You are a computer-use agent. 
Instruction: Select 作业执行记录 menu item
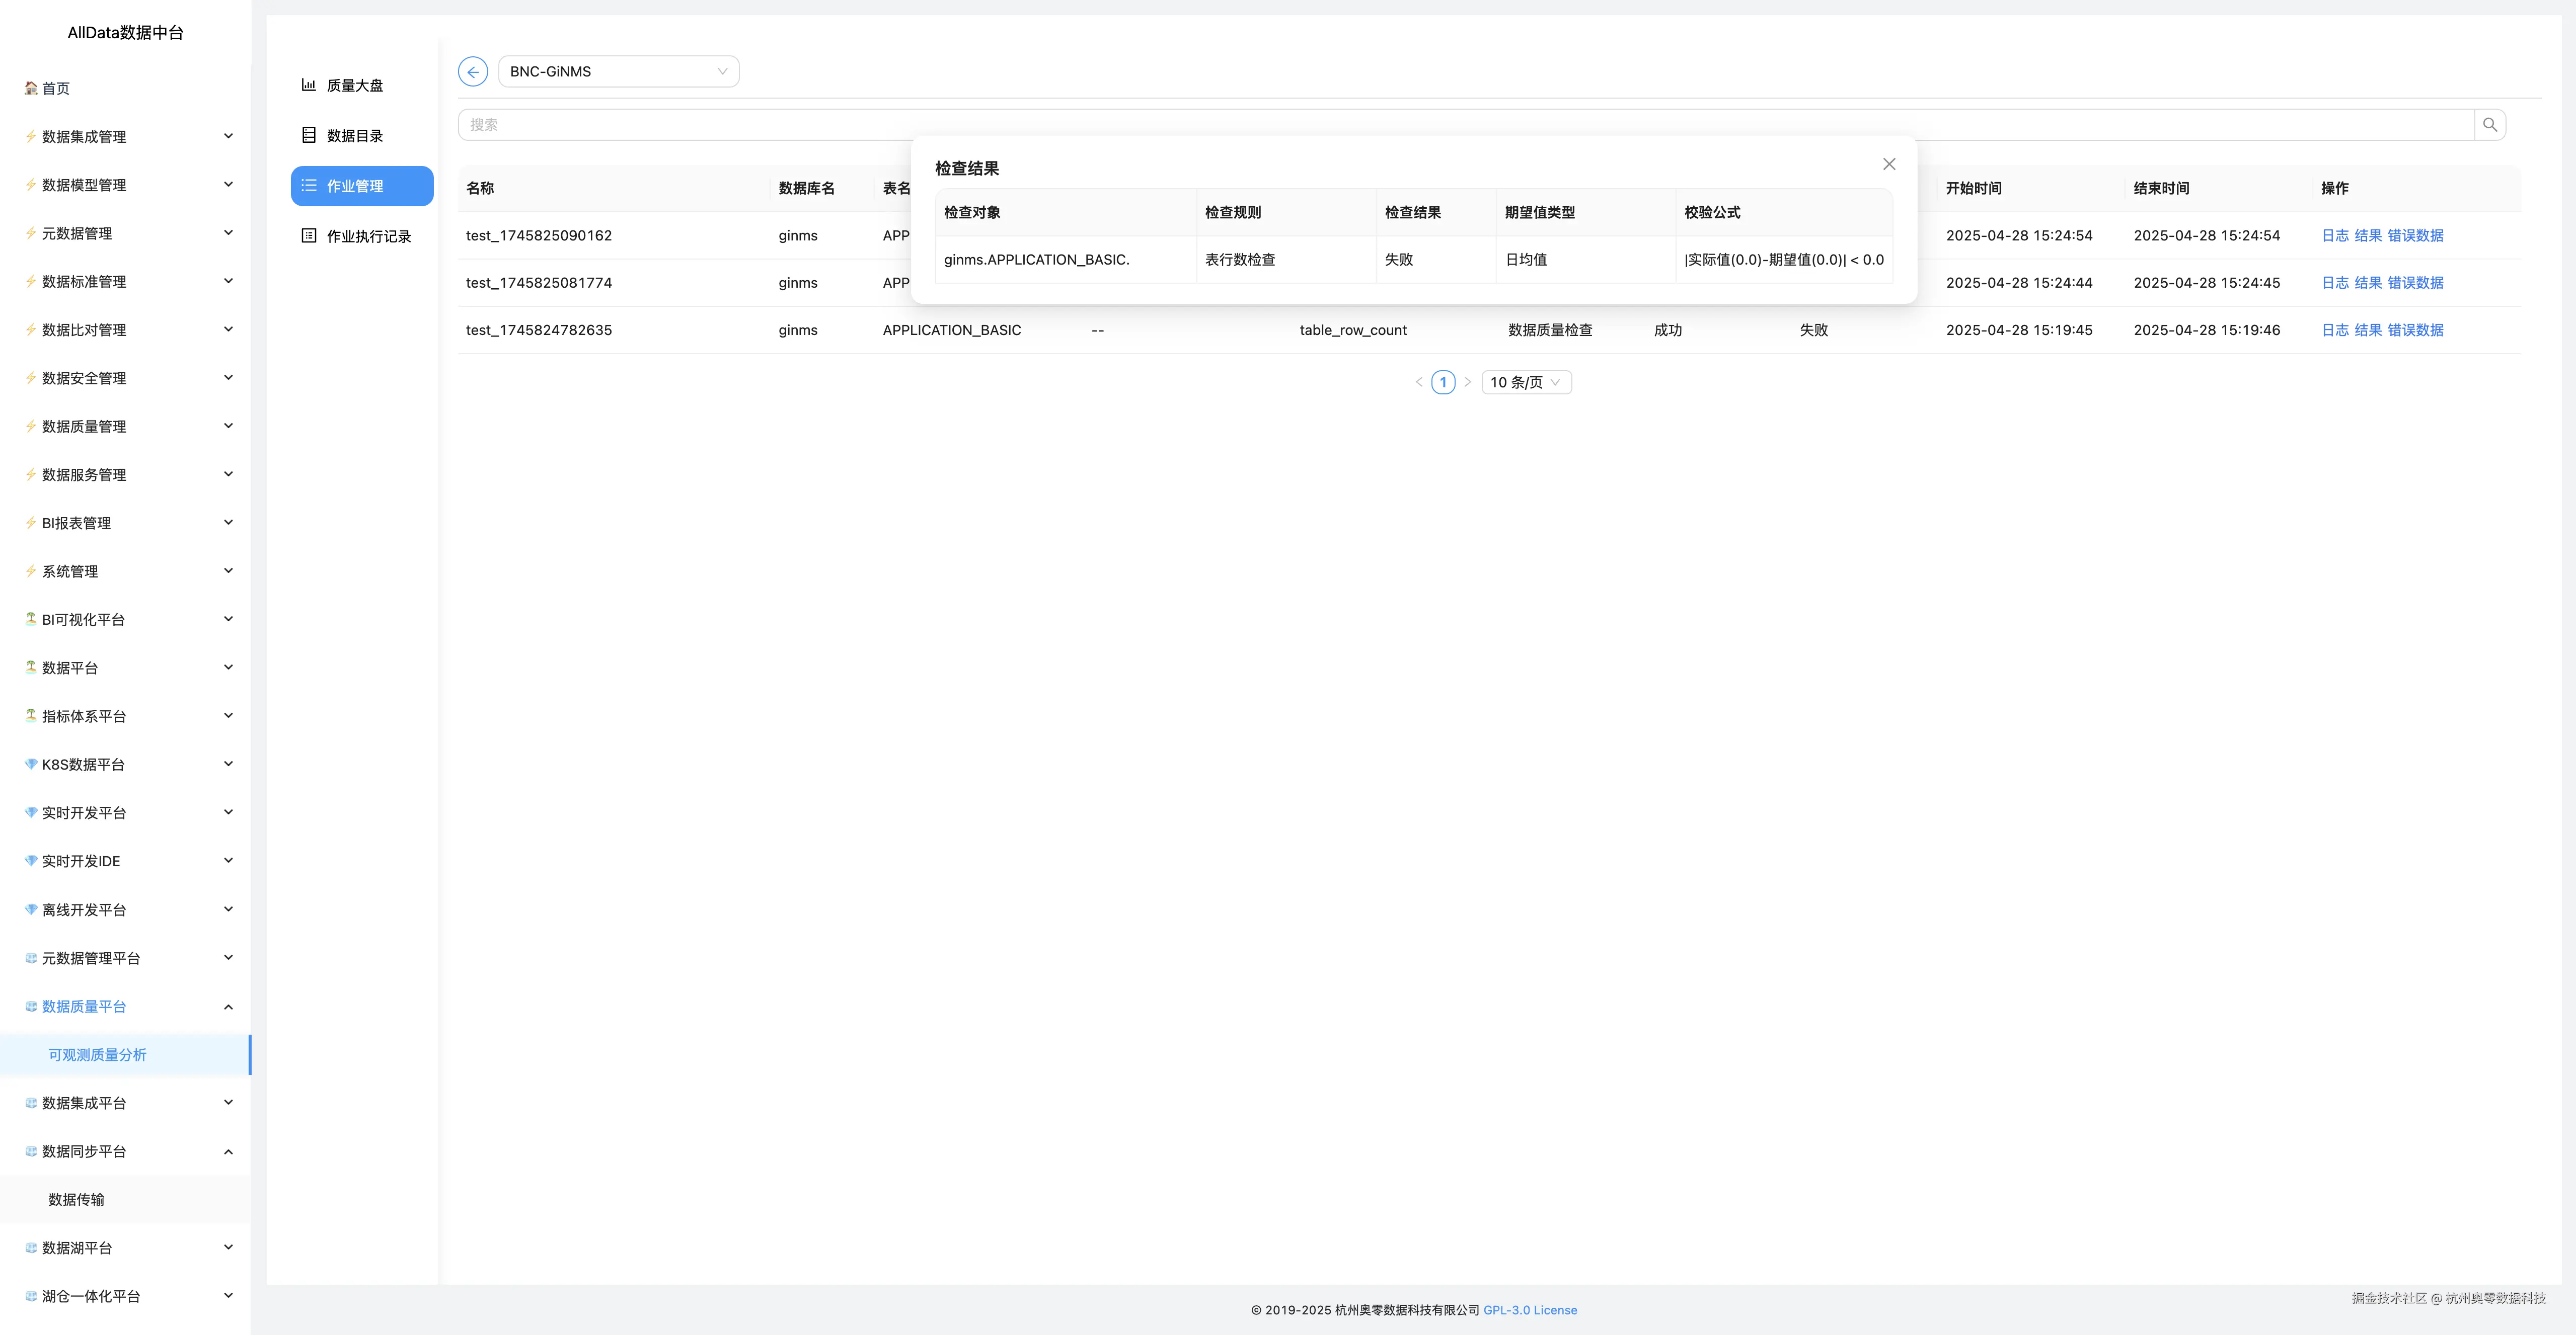pos(368,237)
